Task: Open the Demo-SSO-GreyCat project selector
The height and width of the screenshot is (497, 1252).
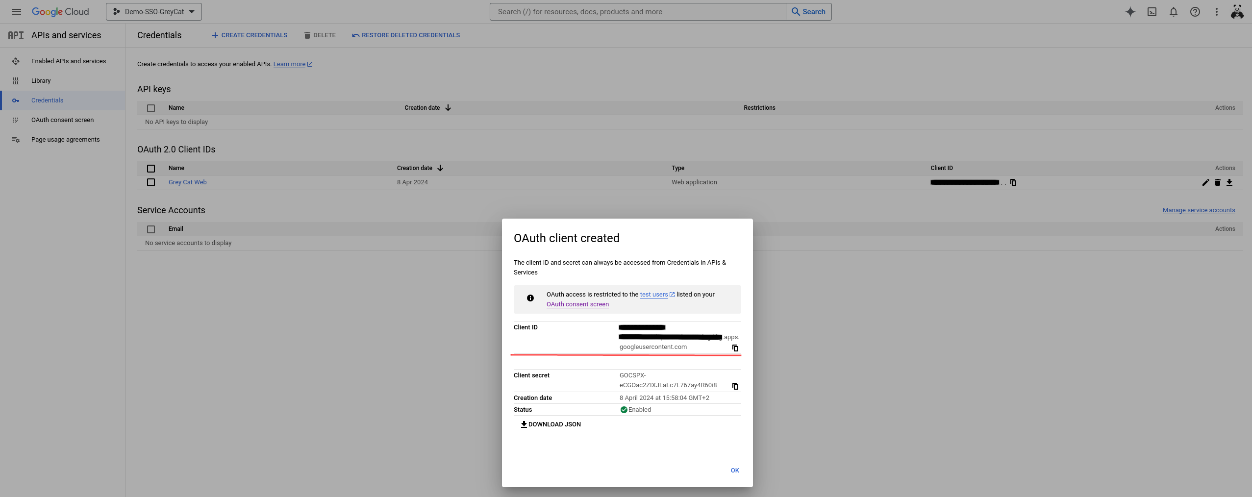Action: tap(154, 12)
